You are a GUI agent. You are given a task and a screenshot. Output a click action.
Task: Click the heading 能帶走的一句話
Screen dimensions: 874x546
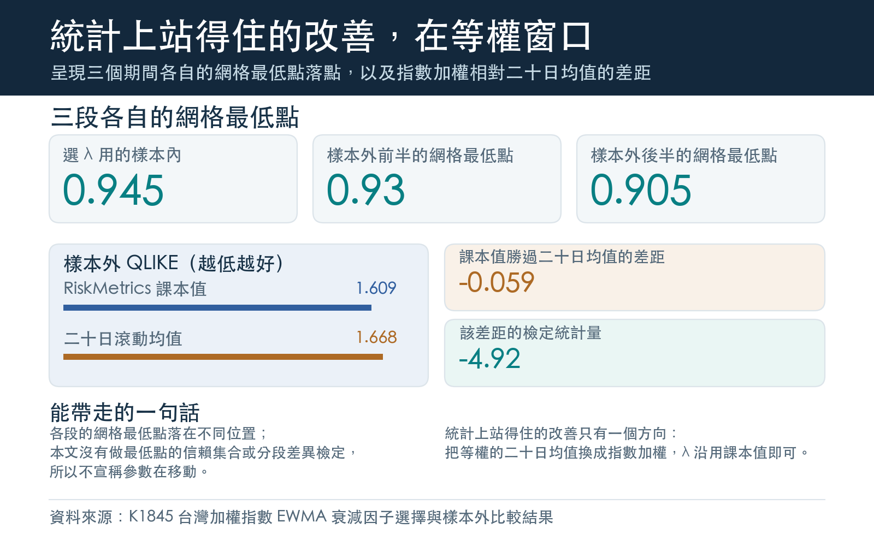coord(125,412)
